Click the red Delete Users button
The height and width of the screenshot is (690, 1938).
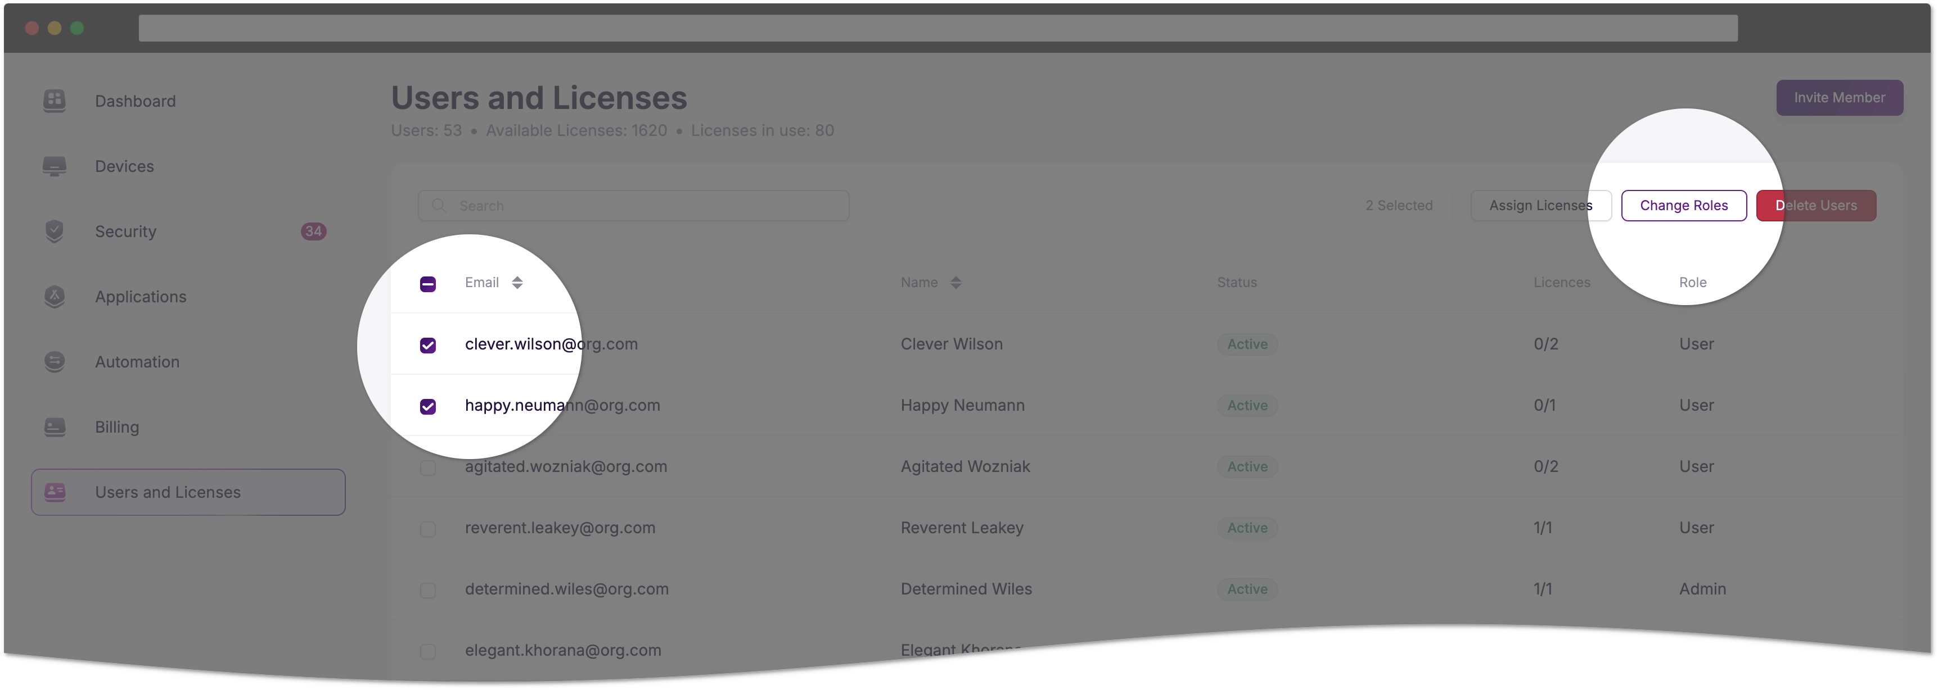click(x=1816, y=205)
